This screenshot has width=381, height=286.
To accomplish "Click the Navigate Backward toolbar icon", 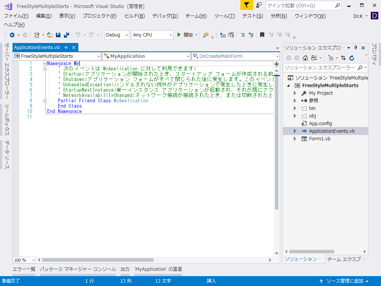I will (13, 35).
